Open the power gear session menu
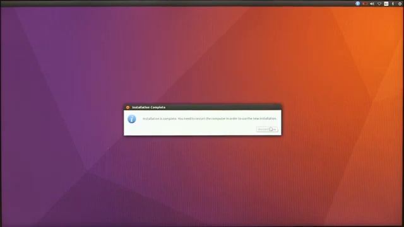The width and height of the screenshot is (404, 227). pyautogui.click(x=400, y=4)
